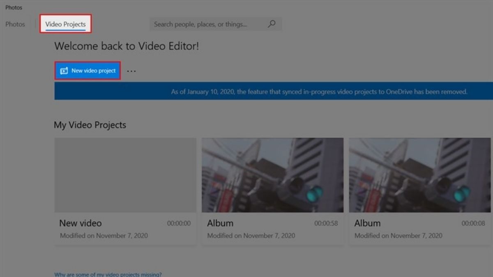
Task: Click the "My Video Projects" heading
Action: point(90,125)
